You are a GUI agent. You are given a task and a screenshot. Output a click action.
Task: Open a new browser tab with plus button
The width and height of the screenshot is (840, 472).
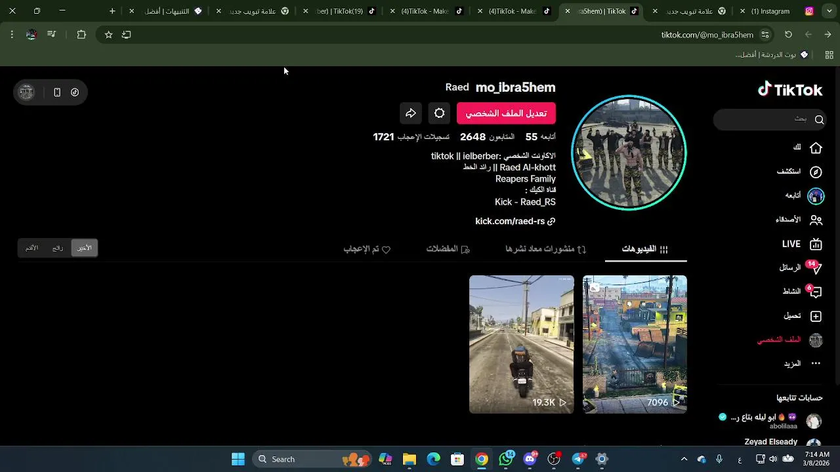point(112,11)
